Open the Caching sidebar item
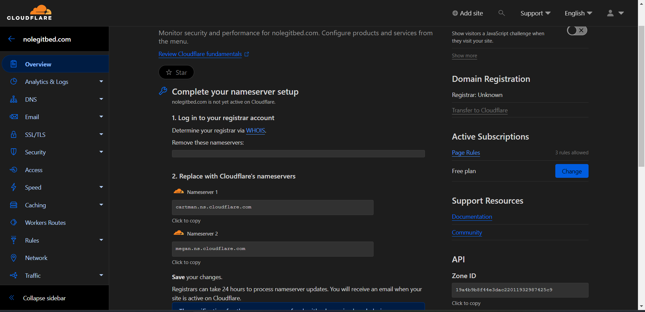This screenshot has height=312, width=645. 35,205
